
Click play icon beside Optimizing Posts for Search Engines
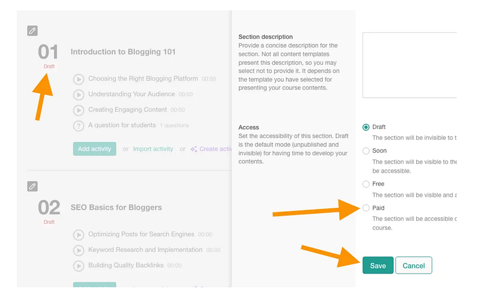79,235
